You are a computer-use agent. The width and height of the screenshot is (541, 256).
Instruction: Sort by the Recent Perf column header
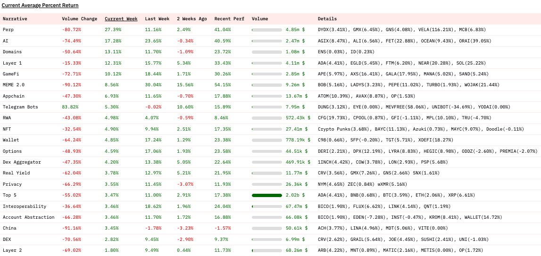229,19
